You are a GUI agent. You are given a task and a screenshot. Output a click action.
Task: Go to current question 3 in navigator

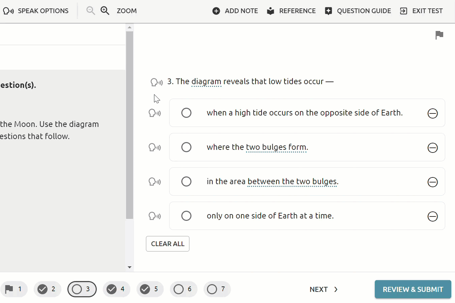click(82, 289)
